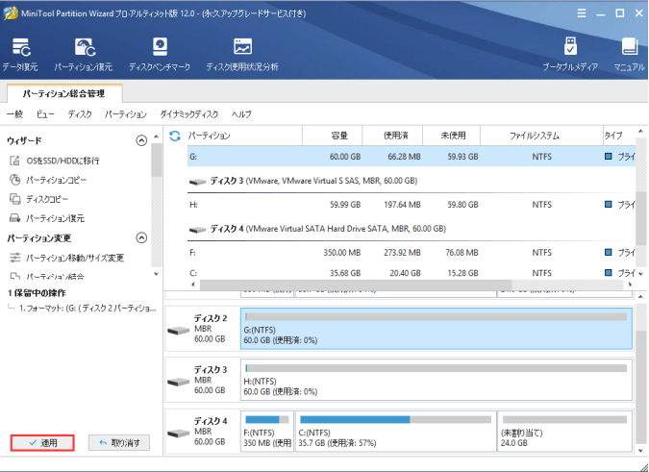Image resolution: width=649 pixels, height=472 pixels.
Task: Select pending operation 1. フォーマット entry
Action: coord(87,309)
